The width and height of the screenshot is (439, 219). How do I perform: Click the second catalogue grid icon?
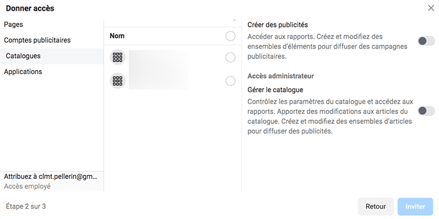(x=118, y=81)
